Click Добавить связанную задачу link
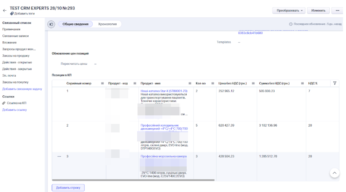The height and width of the screenshot is (192, 346). (22, 89)
